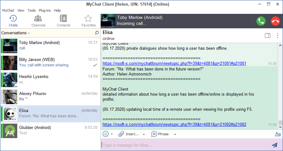
Task: Show the Favorites section
Action: click(x=88, y=21)
